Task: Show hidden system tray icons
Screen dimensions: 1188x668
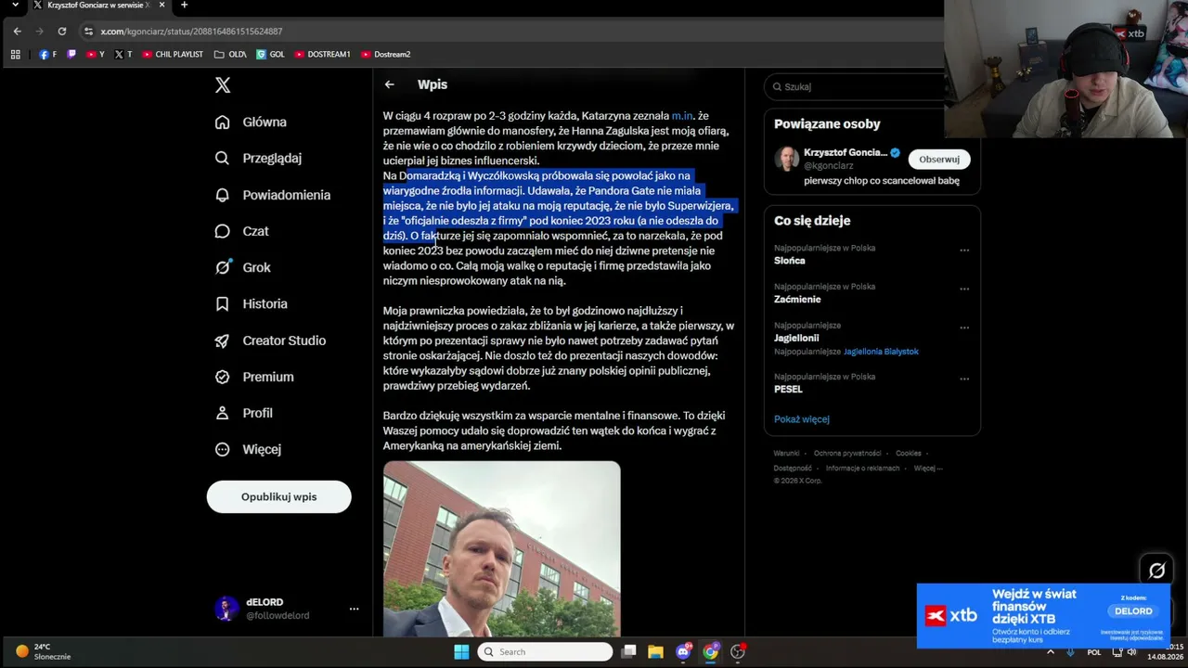Action: 1051,651
